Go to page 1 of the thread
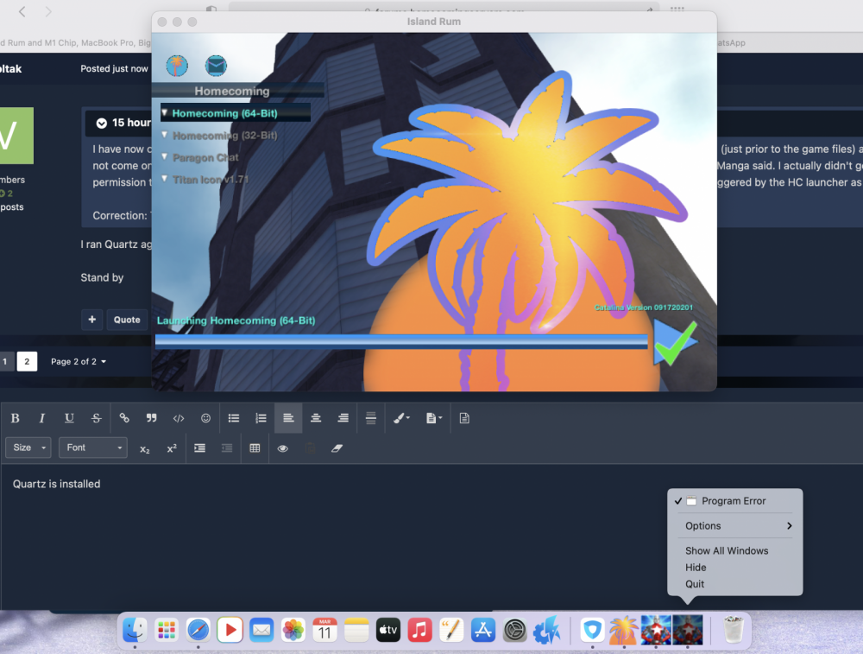 point(5,361)
